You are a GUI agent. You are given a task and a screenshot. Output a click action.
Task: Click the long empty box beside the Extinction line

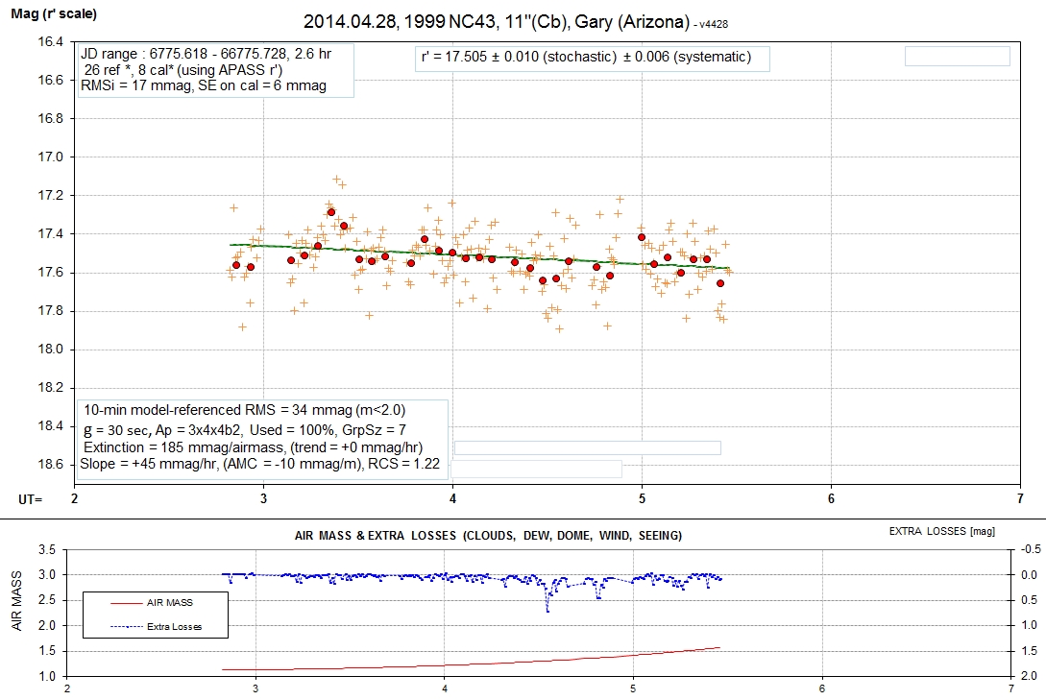[x=588, y=448]
